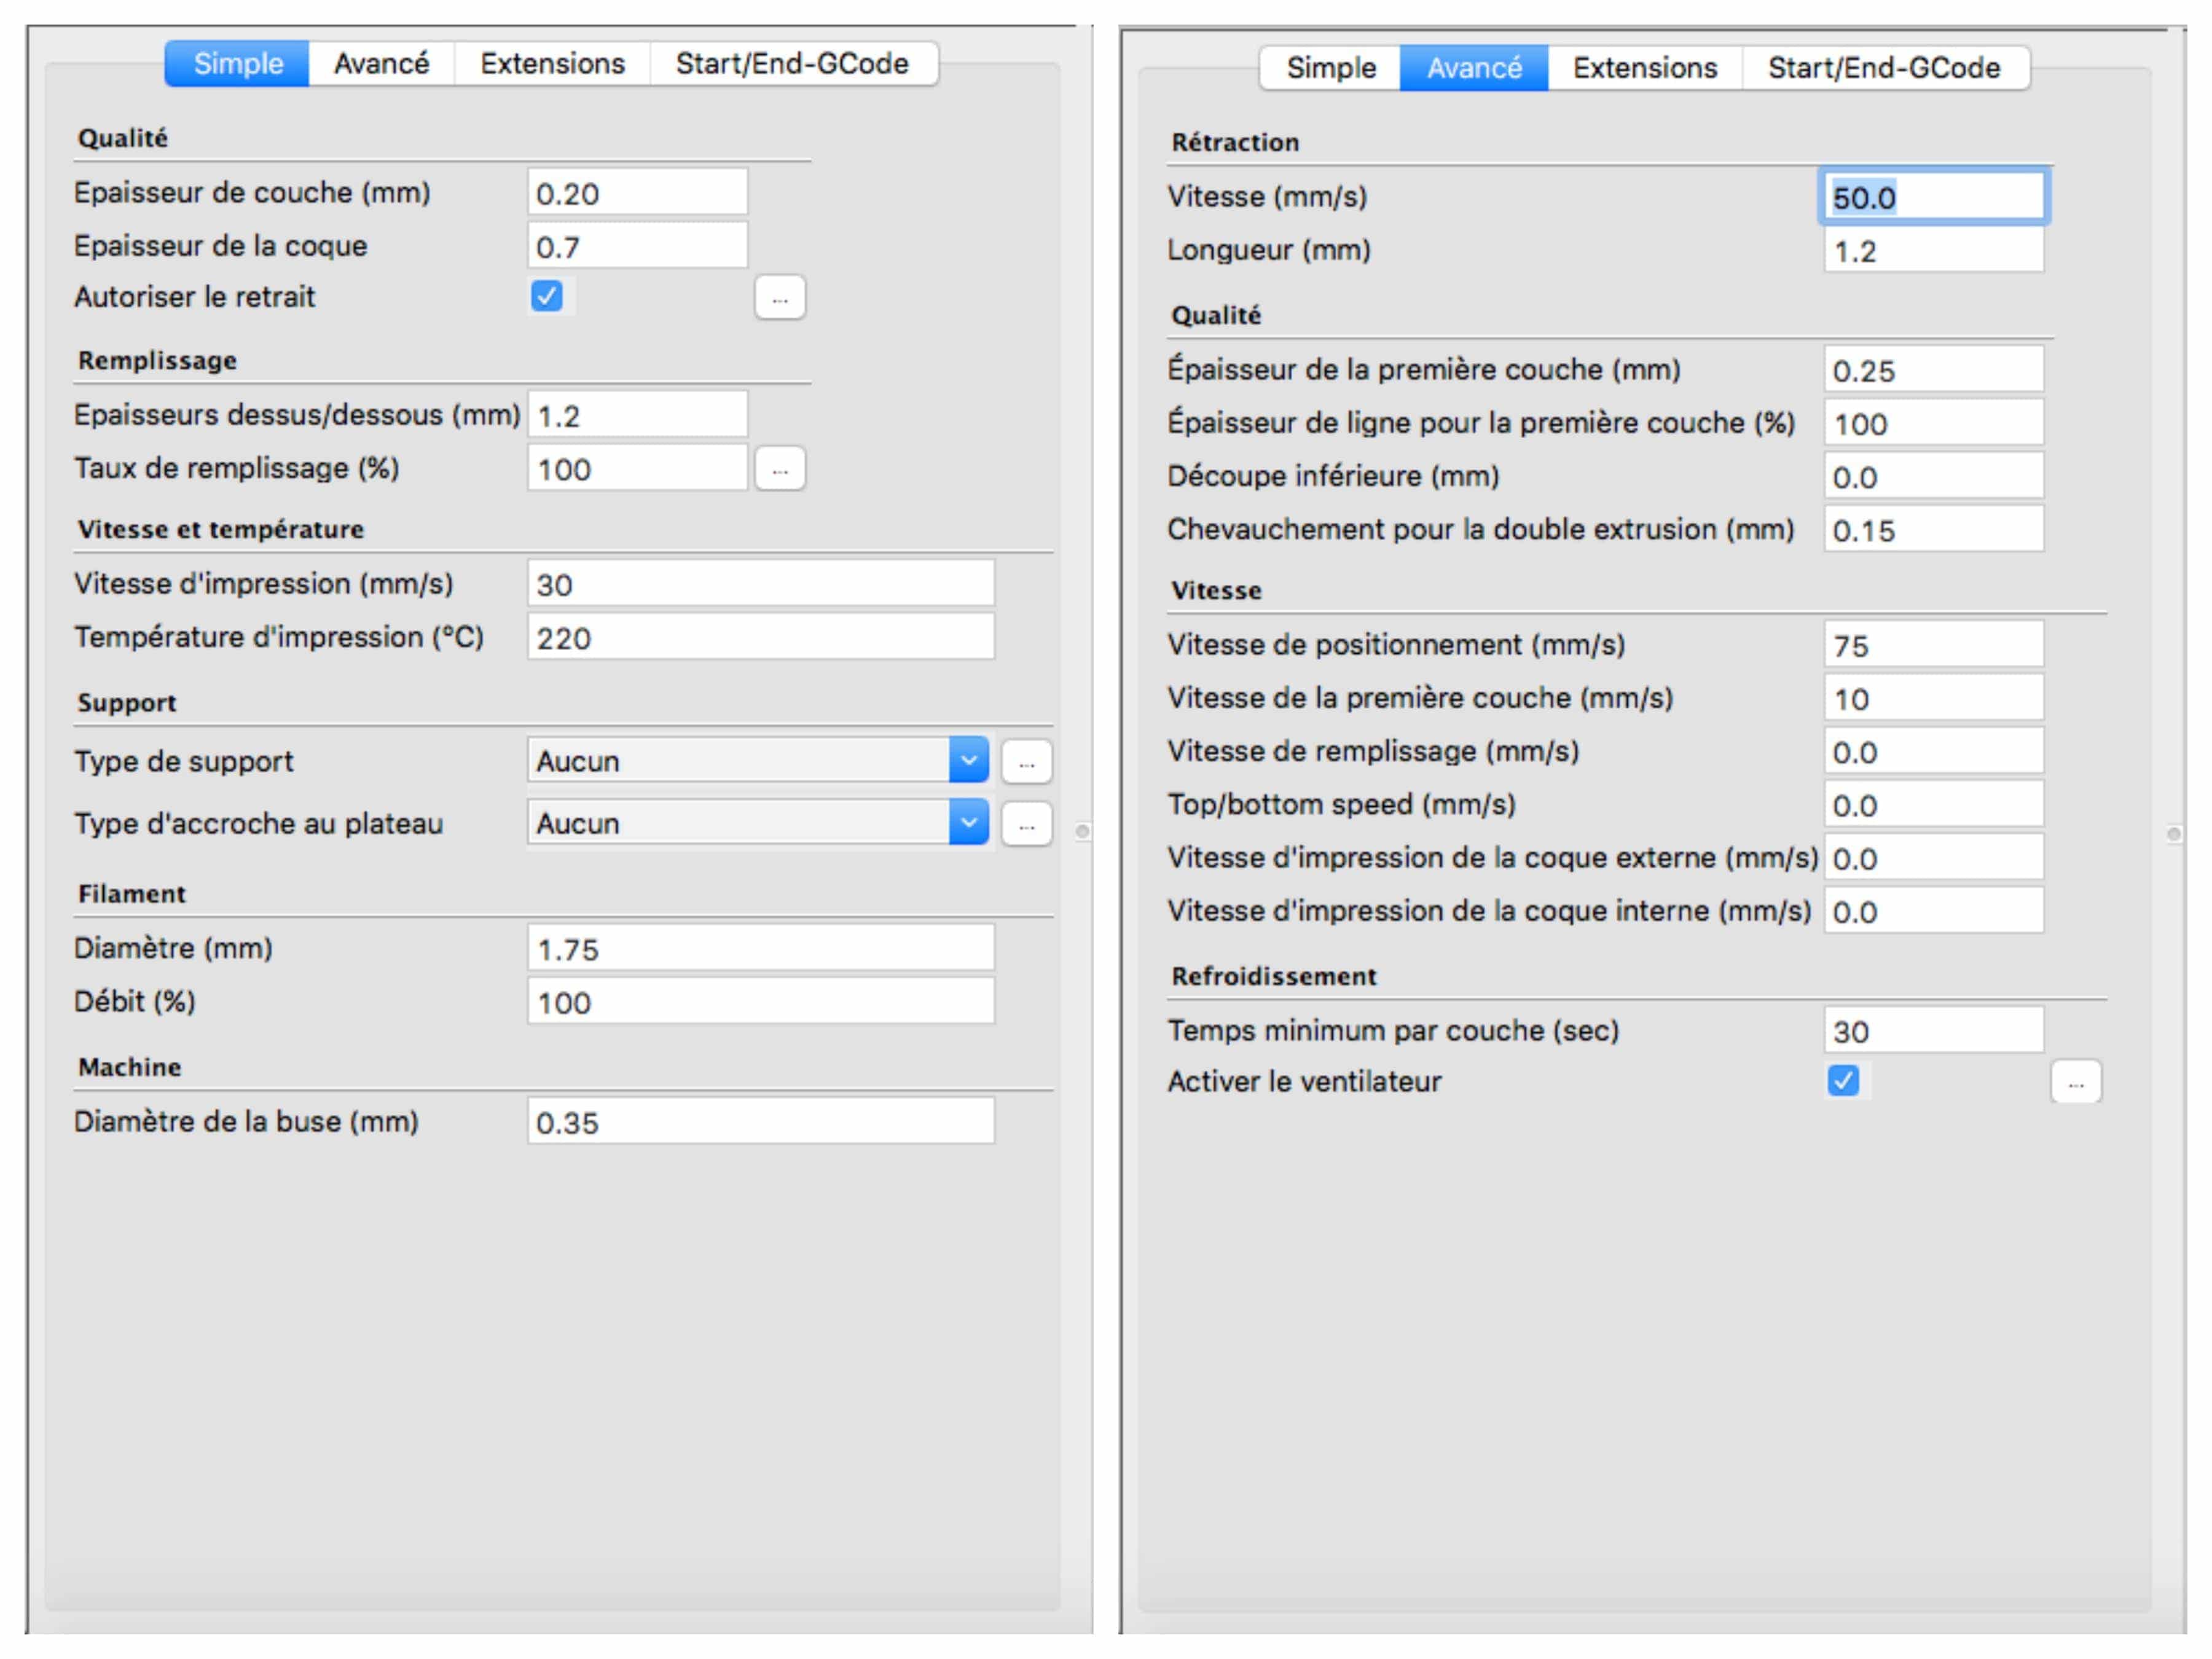The image size is (2212, 1659).
Task: Edit coque interne speed field
Action: (1934, 911)
